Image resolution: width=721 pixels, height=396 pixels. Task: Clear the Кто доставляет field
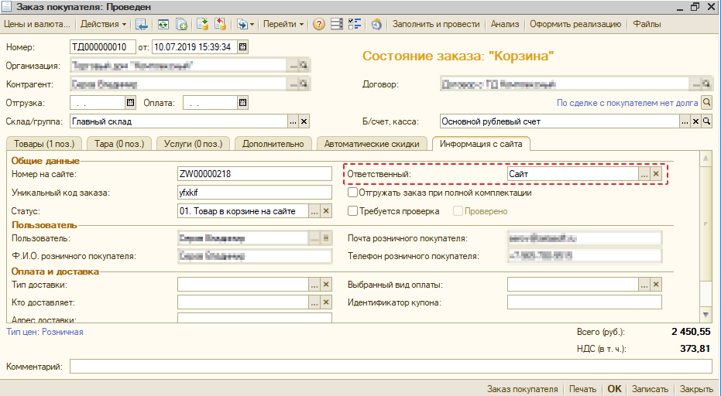pyautogui.click(x=326, y=302)
